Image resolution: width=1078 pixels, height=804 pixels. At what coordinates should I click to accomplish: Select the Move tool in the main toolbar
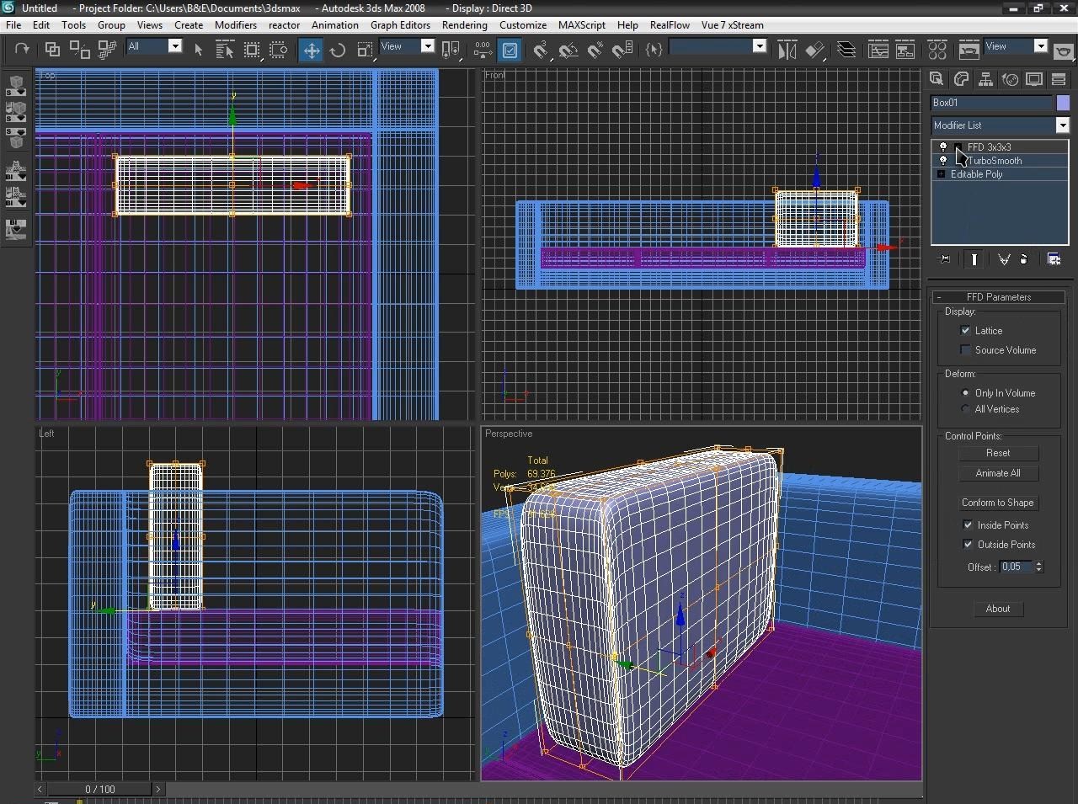311,51
